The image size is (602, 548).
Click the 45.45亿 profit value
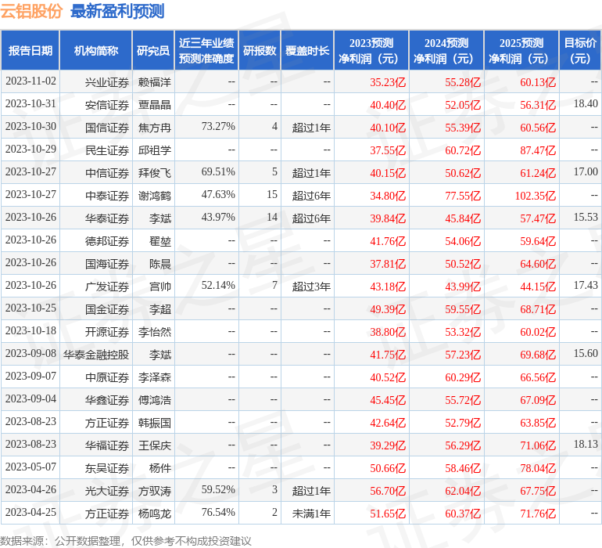(387, 400)
